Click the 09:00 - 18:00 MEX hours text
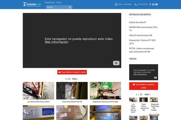The height and width of the screenshot is (120, 181). click(125, 4)
